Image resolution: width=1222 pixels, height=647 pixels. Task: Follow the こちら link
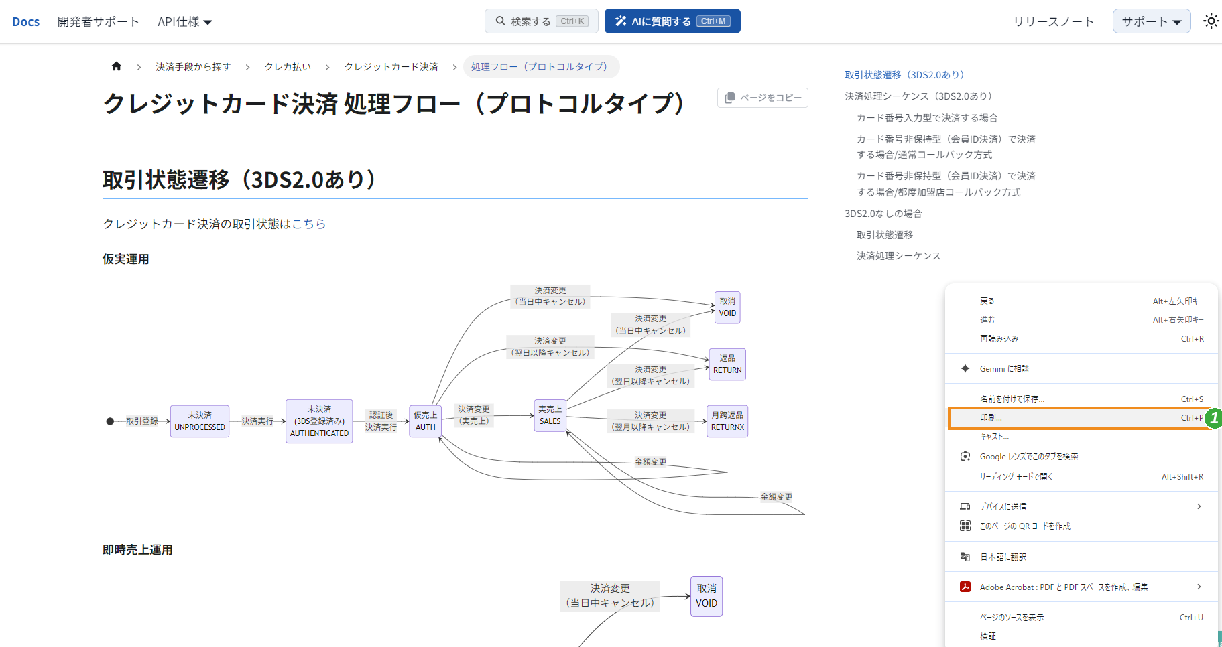(x=309, y=224)
